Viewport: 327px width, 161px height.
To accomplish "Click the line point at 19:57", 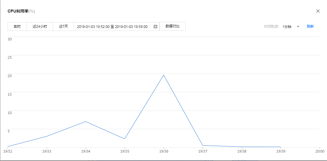I will [203, 145].
